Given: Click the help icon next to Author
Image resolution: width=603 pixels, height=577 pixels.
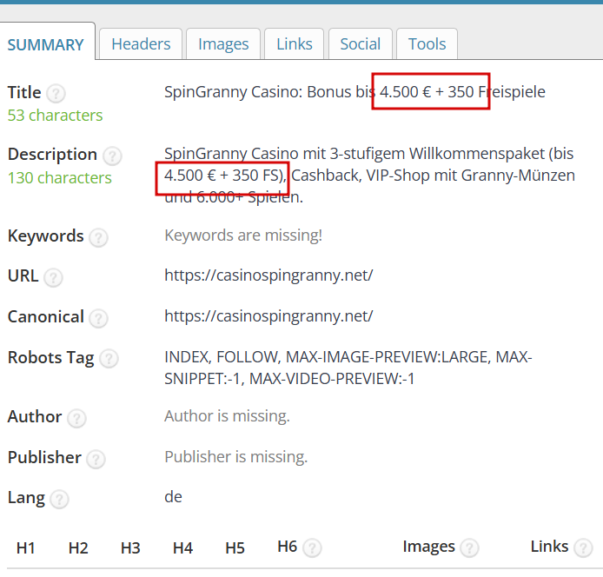Looking at the screenshot, I should (x=76, y=418).
